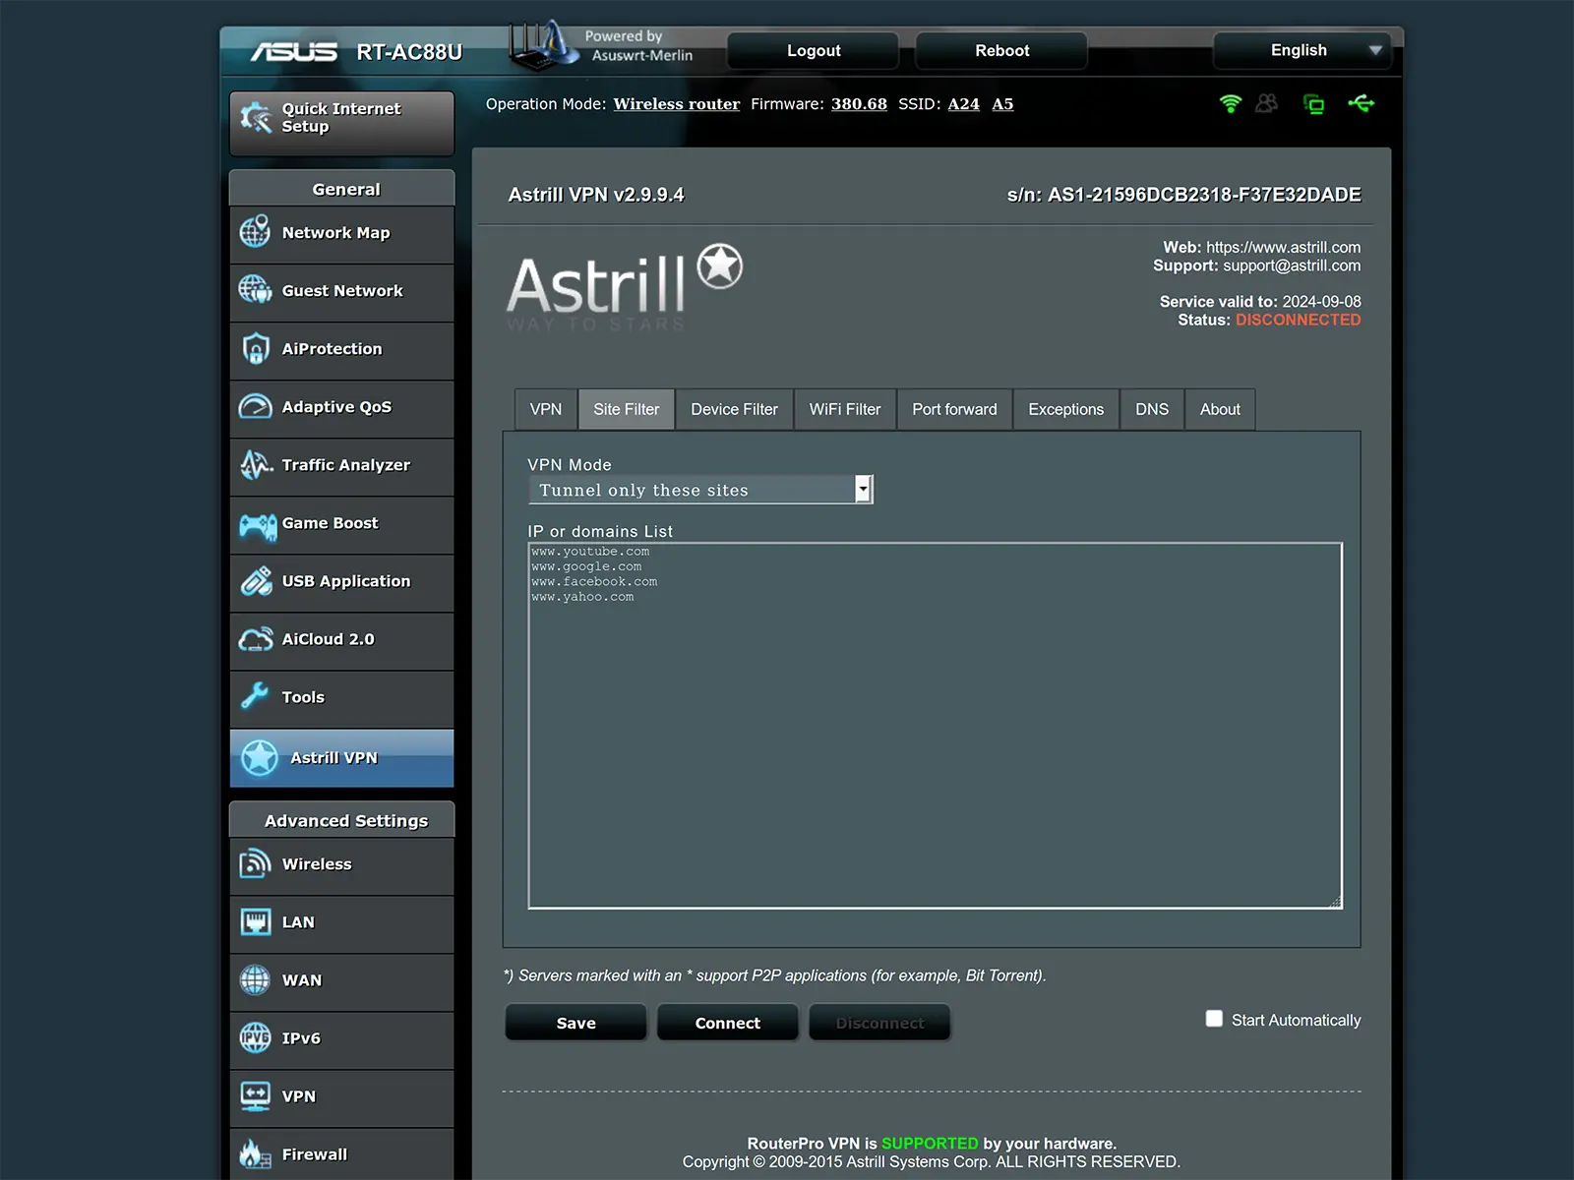Click the SUPPORTED hardware status text

[930, 1143]
